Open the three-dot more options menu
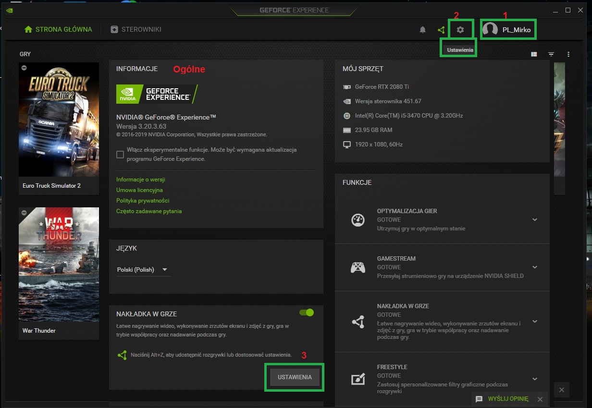The width and height of the screenshot is (592, 408). 568,54
